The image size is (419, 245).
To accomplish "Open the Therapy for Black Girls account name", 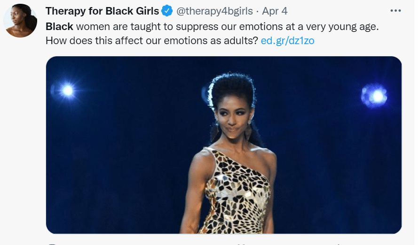I will point(102,11).
